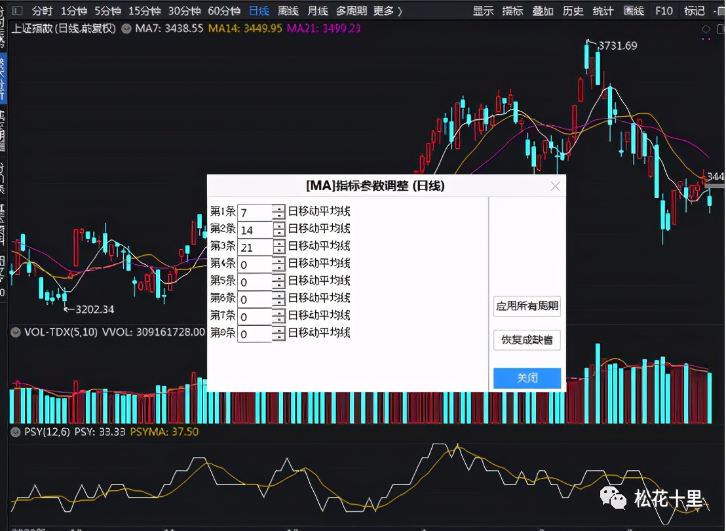Screen dimensions: 726x531
Task: Focus the 第2条 field showing 14
Action: (255, 230)
